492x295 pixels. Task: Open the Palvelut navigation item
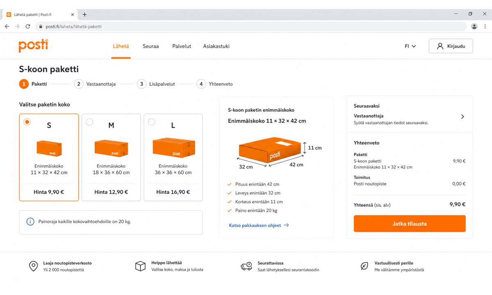pos(182,46)
